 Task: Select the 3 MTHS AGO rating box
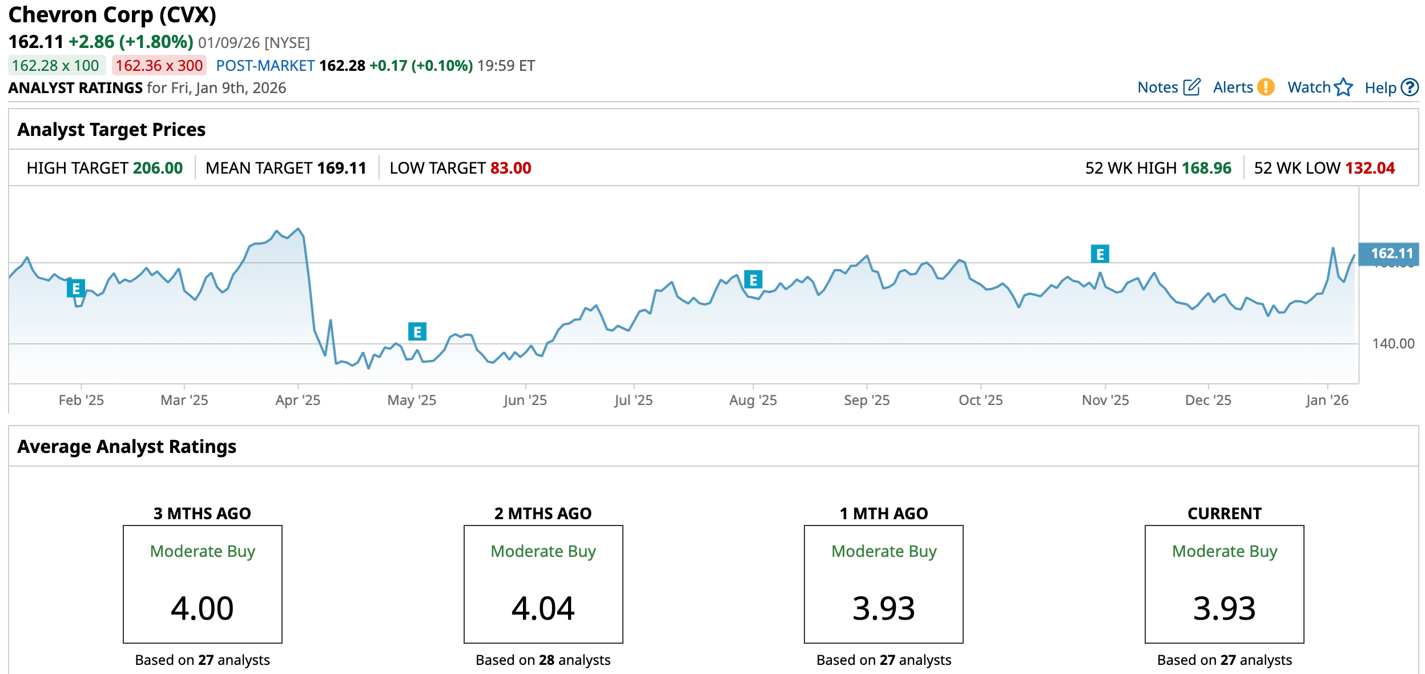(203, 584)
